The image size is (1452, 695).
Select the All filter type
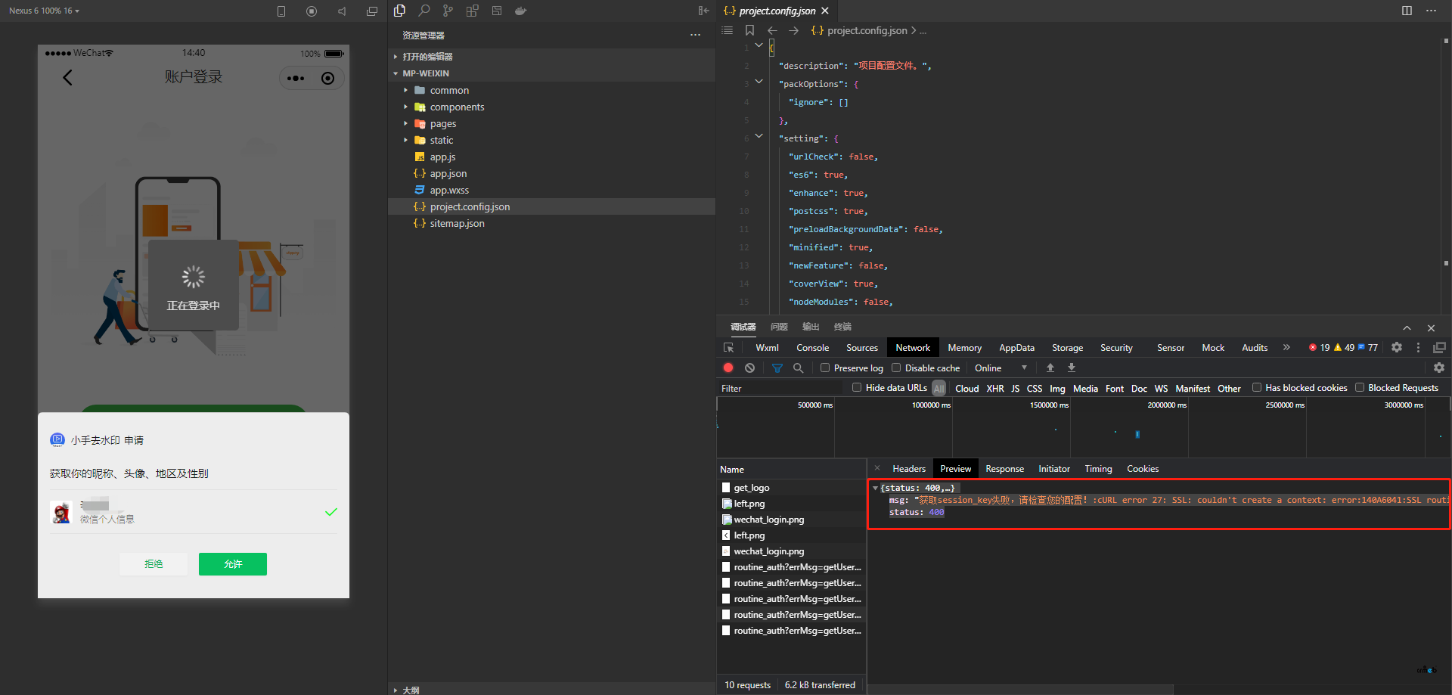coord(939,388)
